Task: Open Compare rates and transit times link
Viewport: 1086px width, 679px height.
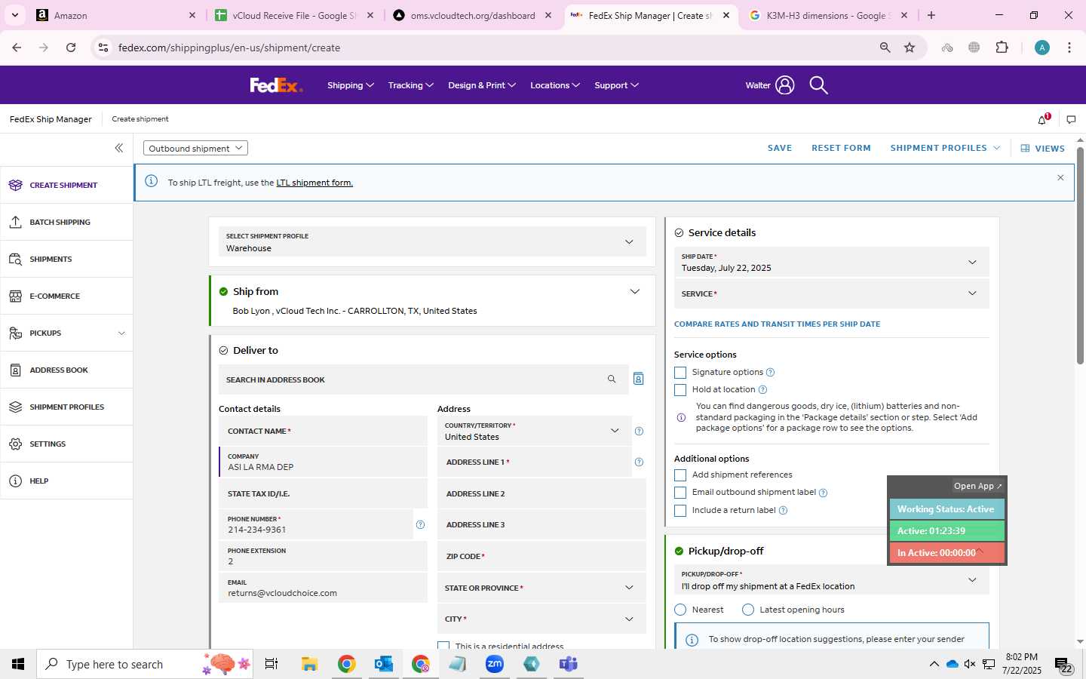Action: (777, 324)
